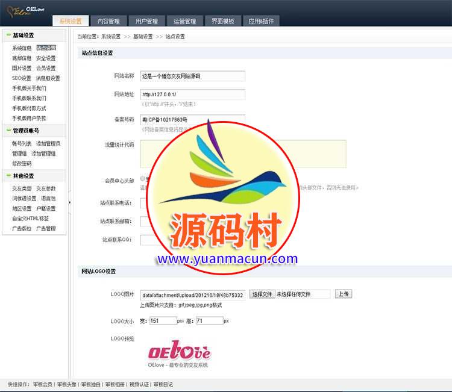Image resolution: width=452 pixels, height=392 pixels.
Task: Click the 站点联系邮箱 input field
Action: [144, 222]
